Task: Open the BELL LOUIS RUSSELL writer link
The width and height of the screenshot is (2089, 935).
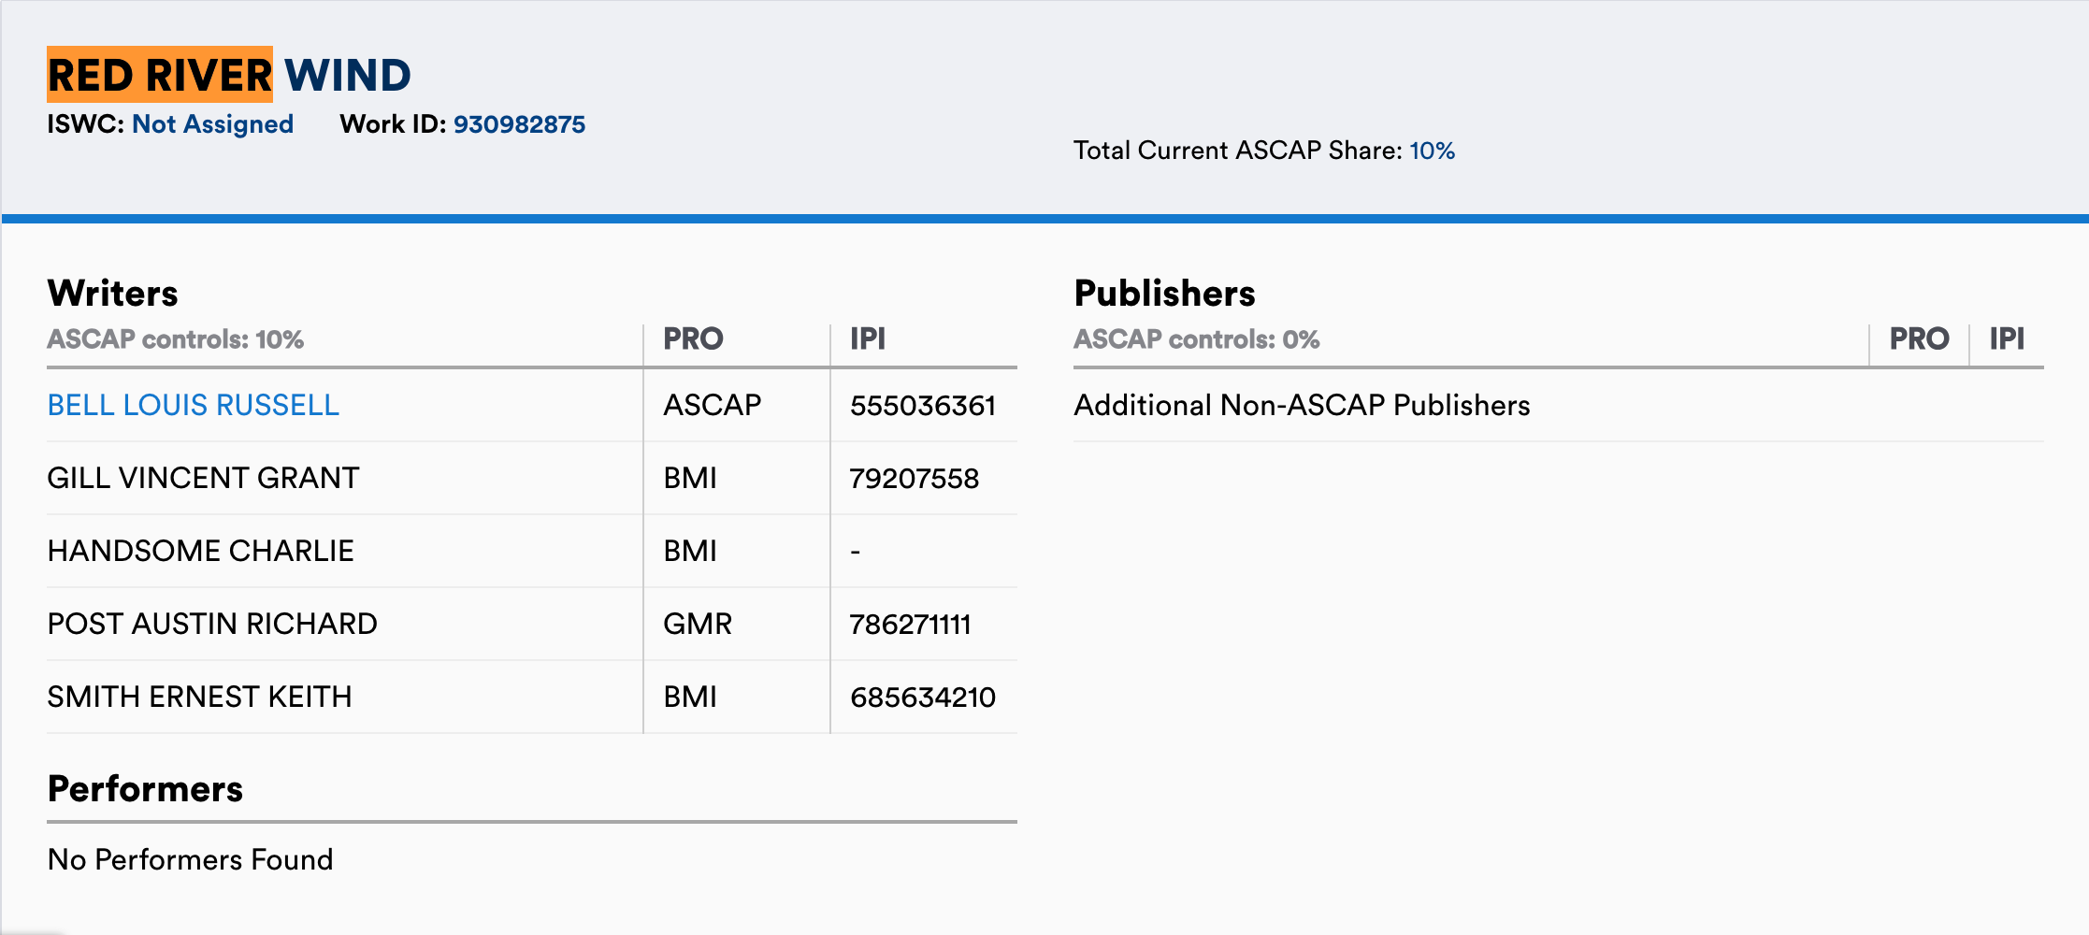Action: (194, 405)
